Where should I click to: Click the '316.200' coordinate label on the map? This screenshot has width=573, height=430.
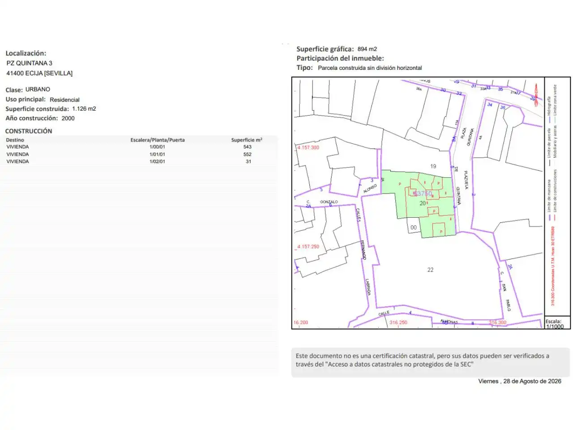301,322
